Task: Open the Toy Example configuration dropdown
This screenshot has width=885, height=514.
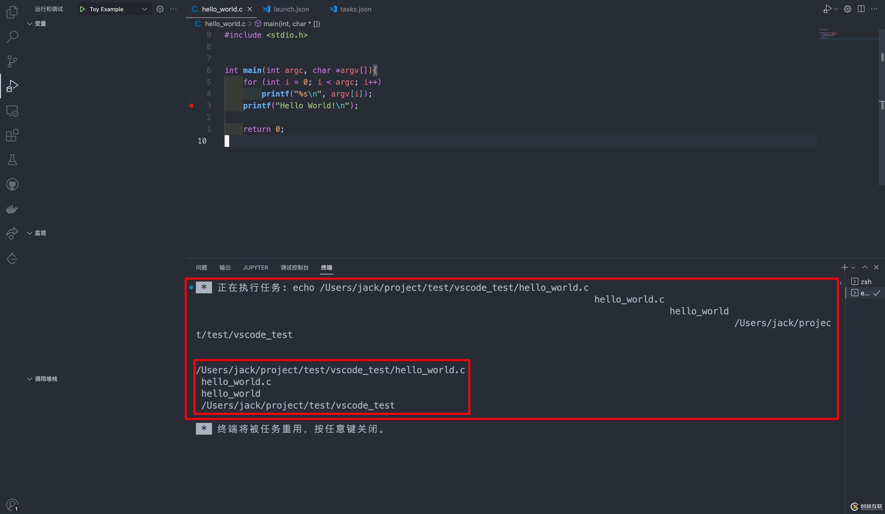Action: (x=144, y=9)
